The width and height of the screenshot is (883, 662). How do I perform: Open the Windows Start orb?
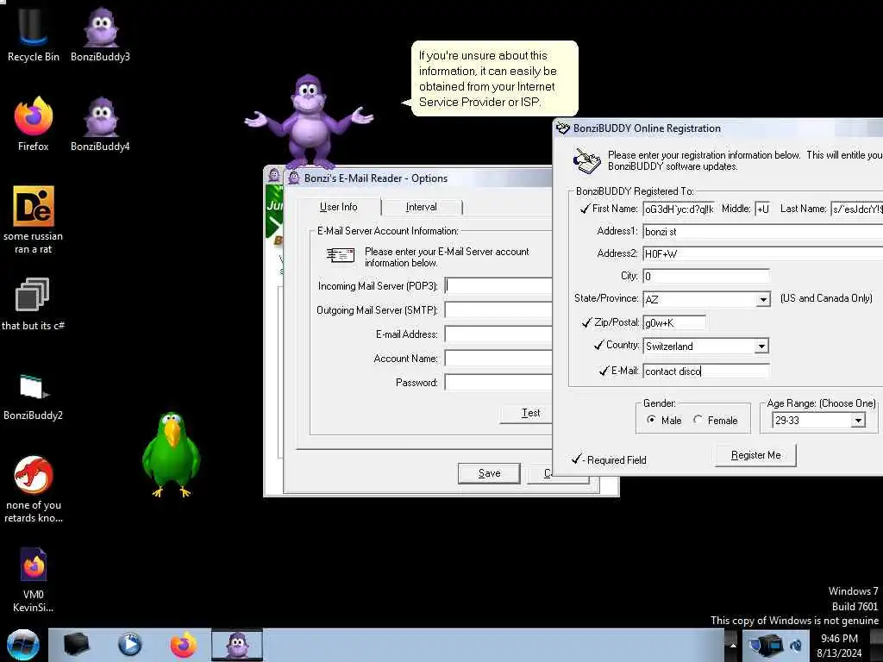(23, 645)
